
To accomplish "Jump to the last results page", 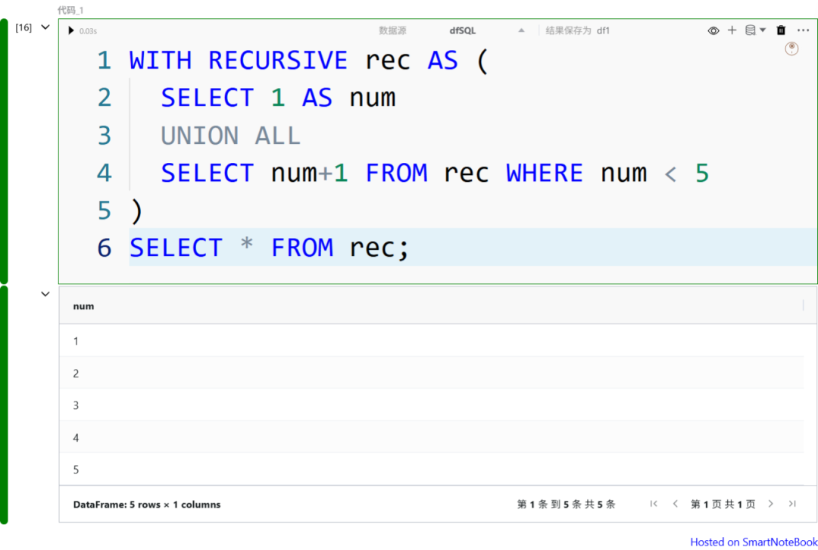I will [792, 503].
